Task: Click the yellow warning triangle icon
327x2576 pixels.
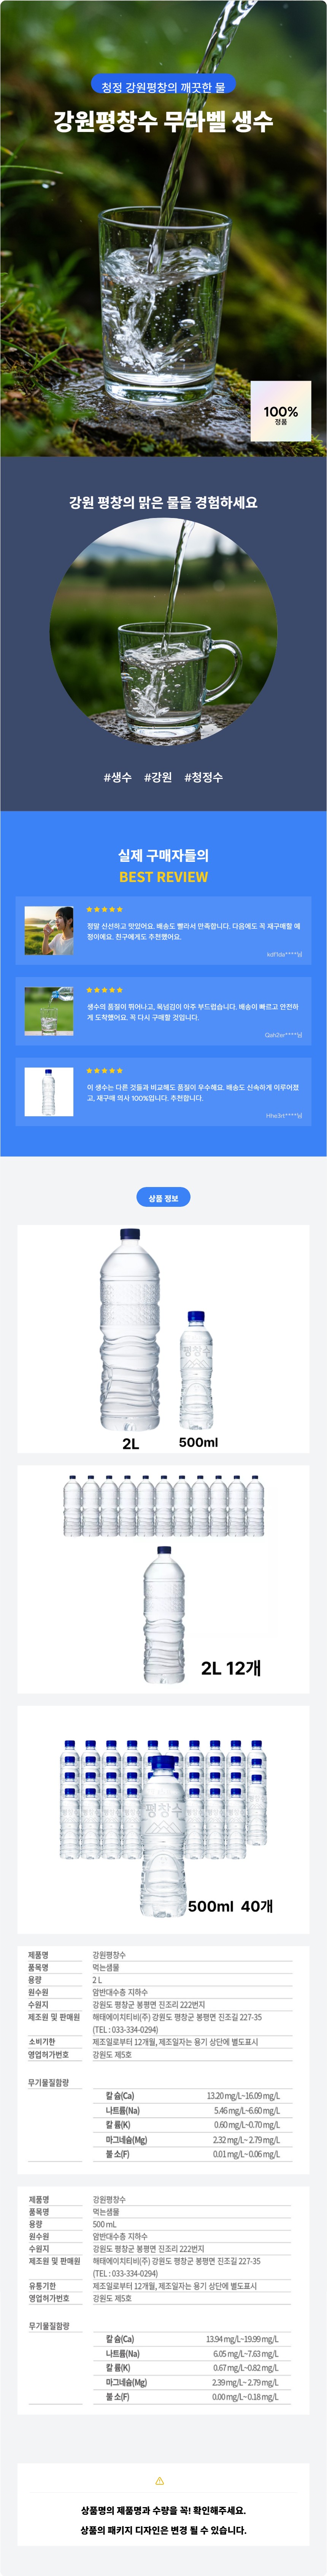Action: (160, 2481)
